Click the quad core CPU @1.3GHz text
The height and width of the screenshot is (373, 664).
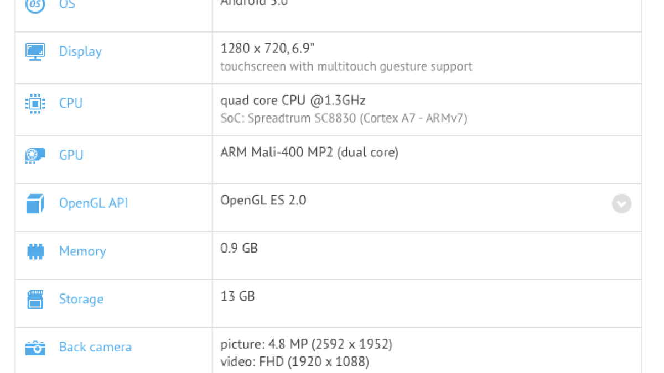point(293,101)
